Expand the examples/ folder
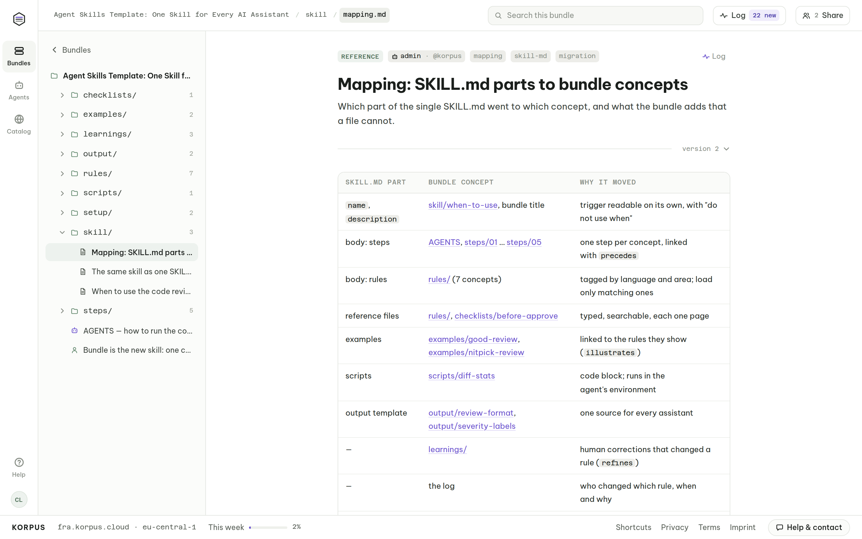The width and height of the screenshot is (862, 539). 62,115
